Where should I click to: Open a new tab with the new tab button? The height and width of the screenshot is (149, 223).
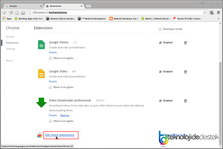click(88, 6)
